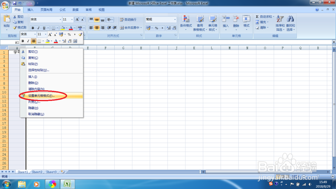Toggle center alignment in the mini toolbar

(33, 41)
